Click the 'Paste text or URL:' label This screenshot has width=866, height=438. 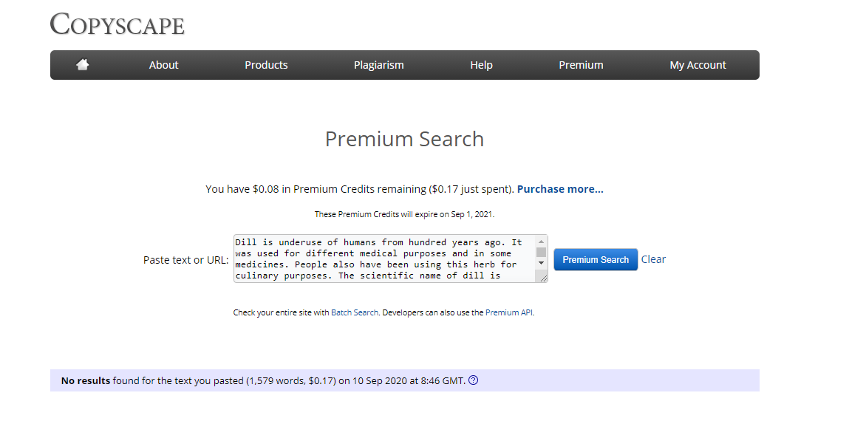tap(185, 259)
